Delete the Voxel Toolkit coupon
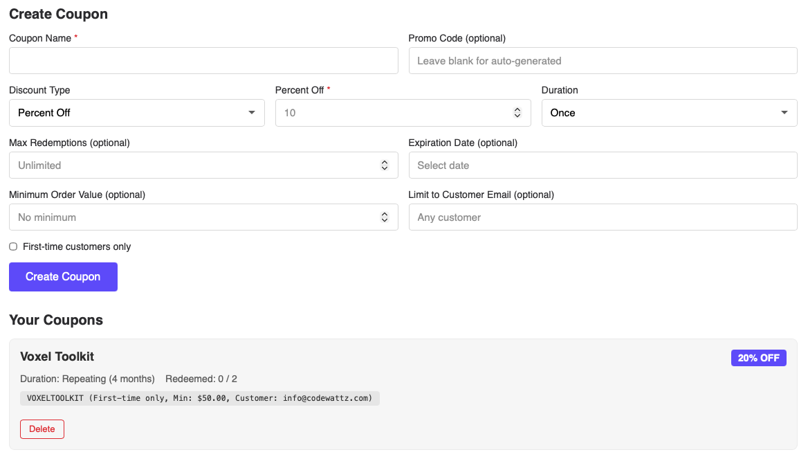Screen dimensions: 808x459 coord(42,429)
